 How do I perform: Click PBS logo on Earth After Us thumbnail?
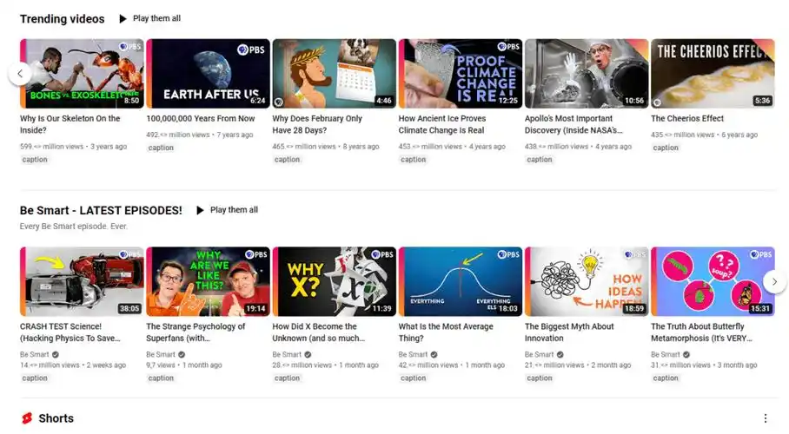point(252,48)
